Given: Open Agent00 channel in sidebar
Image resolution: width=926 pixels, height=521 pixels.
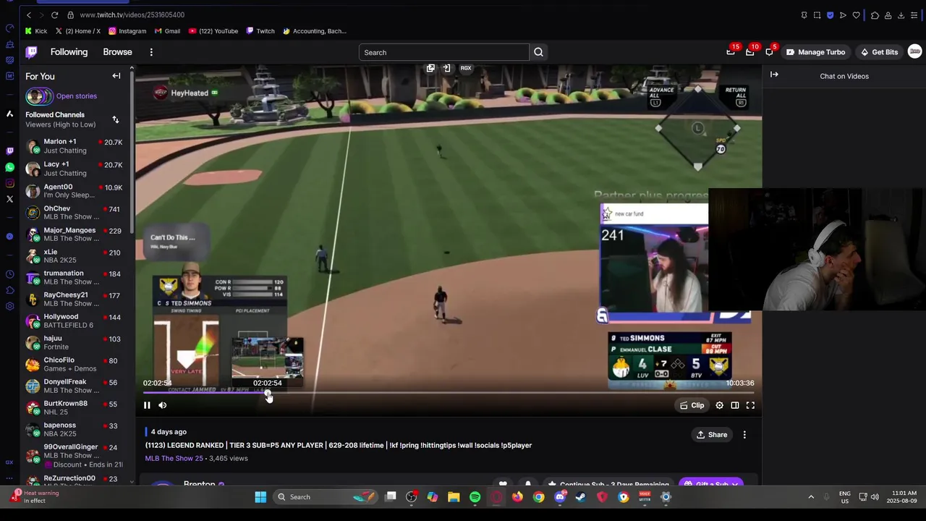Looking at the screenshot, I should 75,191.
